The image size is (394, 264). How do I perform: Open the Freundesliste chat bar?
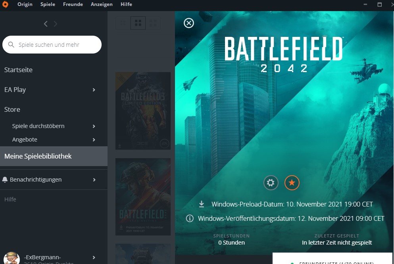click(x=333, y=258)
